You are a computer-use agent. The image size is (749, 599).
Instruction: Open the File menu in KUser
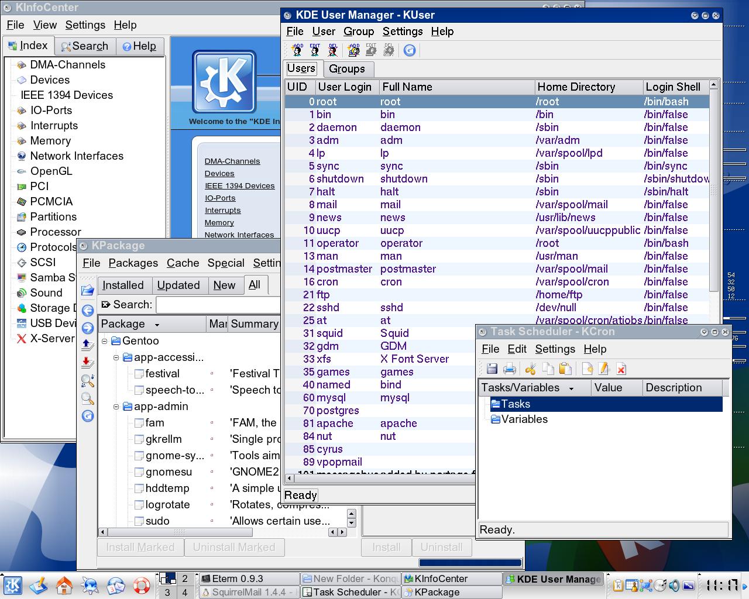tap(294, 31)
